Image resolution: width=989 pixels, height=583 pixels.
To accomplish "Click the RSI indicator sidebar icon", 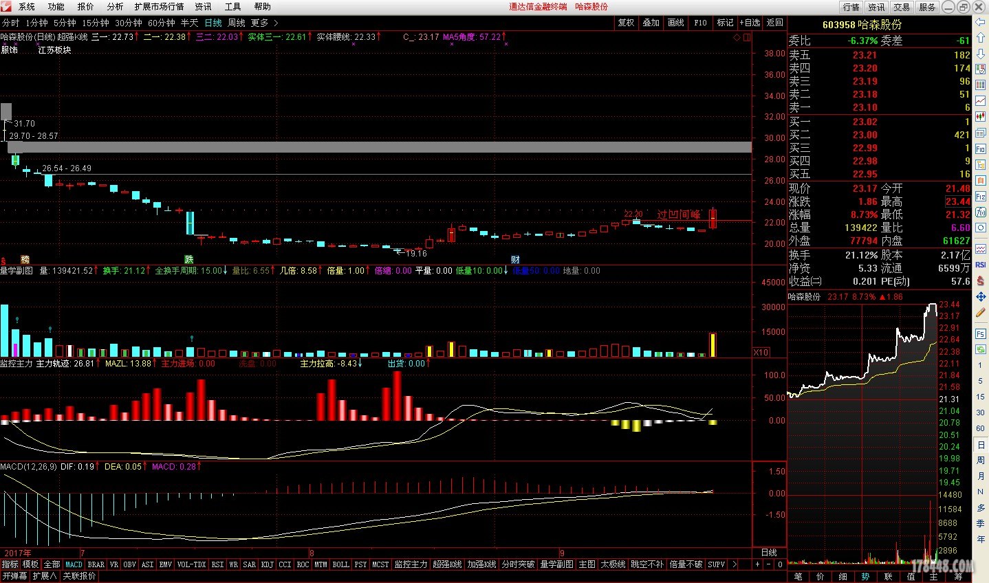I will pyautogui.click(x=981, y=265).
